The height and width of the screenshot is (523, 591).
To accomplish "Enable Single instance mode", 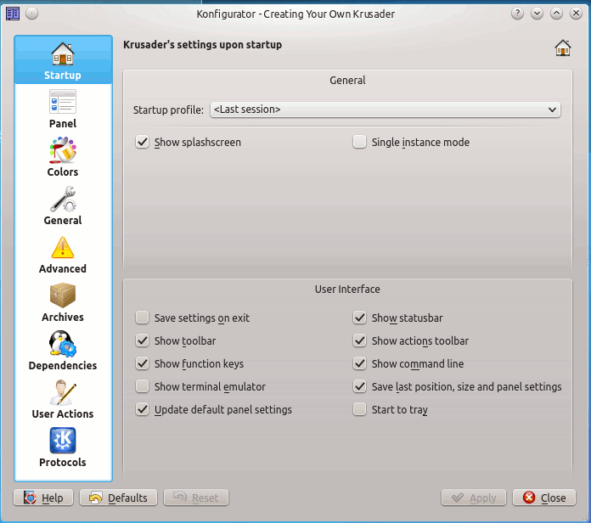I will (x=359, y=142).
